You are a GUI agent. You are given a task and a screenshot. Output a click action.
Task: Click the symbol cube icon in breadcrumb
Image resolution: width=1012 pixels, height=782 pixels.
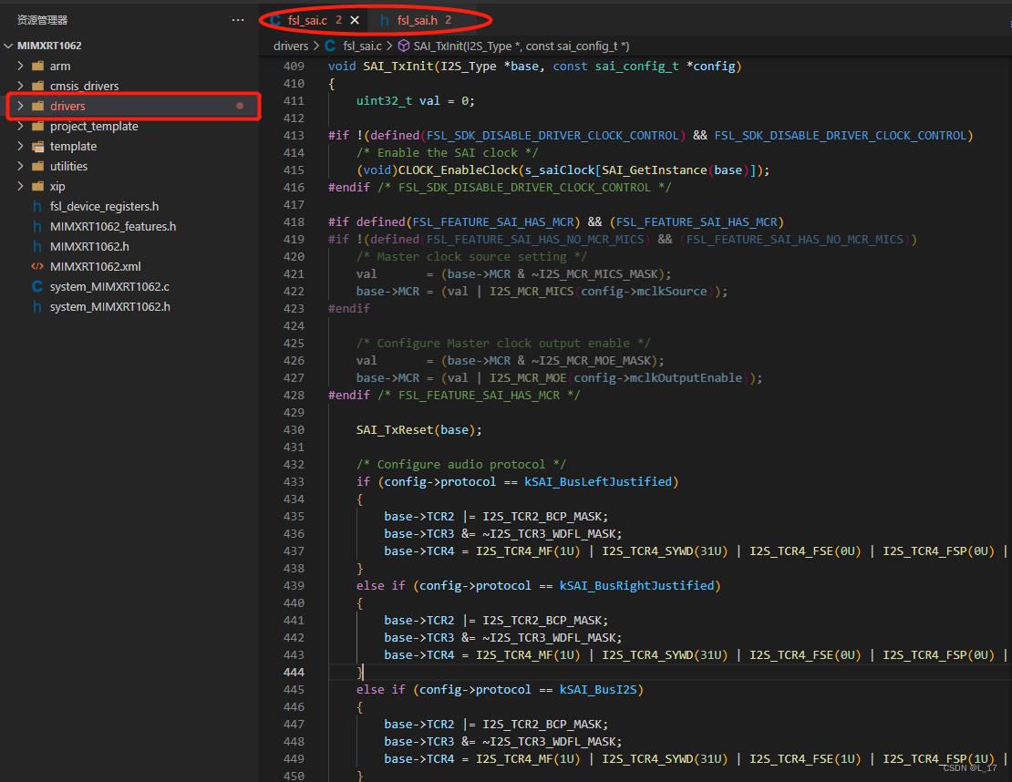pyautogui.click(x=403, y=46)
